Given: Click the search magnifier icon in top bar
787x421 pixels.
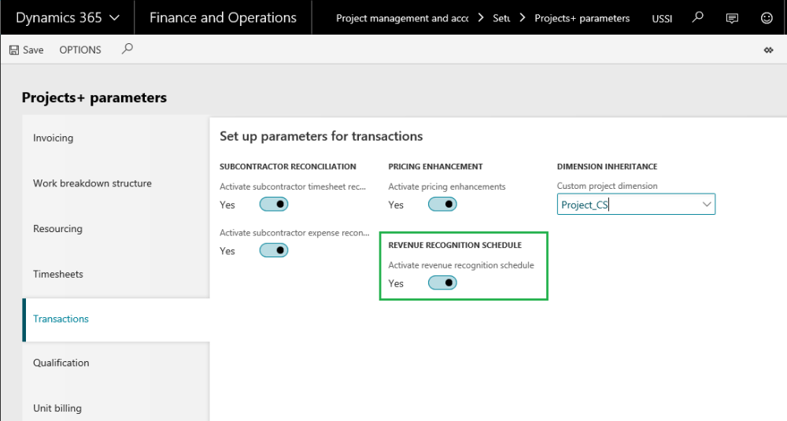Looking at the screenshot, I should point(697,17).
